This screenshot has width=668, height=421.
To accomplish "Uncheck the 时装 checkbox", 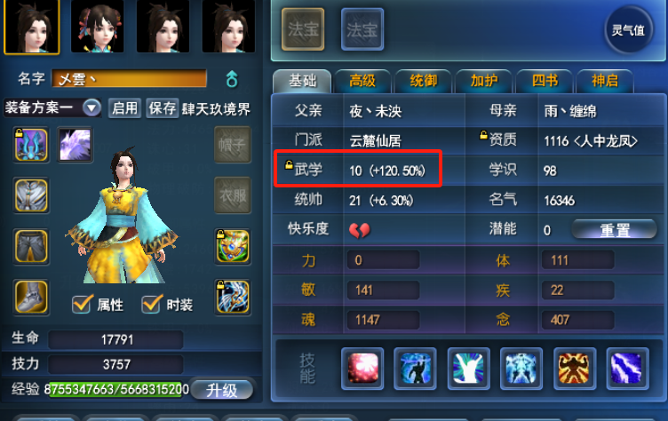I will pyautogui.click(x=151, y=304).
